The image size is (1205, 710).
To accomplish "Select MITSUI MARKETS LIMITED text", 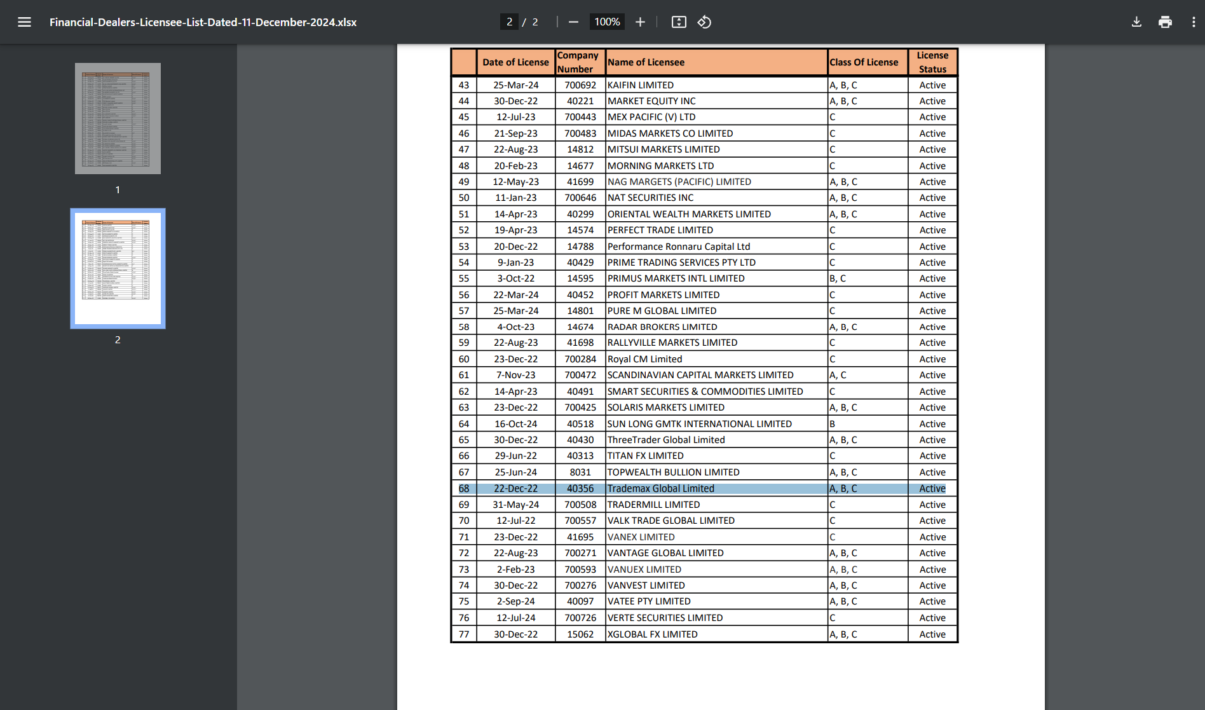I will (664, 149).
